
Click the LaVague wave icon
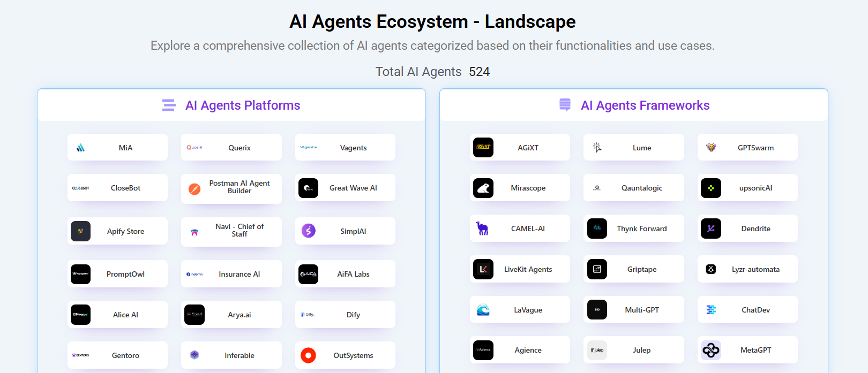coord(483,310)
